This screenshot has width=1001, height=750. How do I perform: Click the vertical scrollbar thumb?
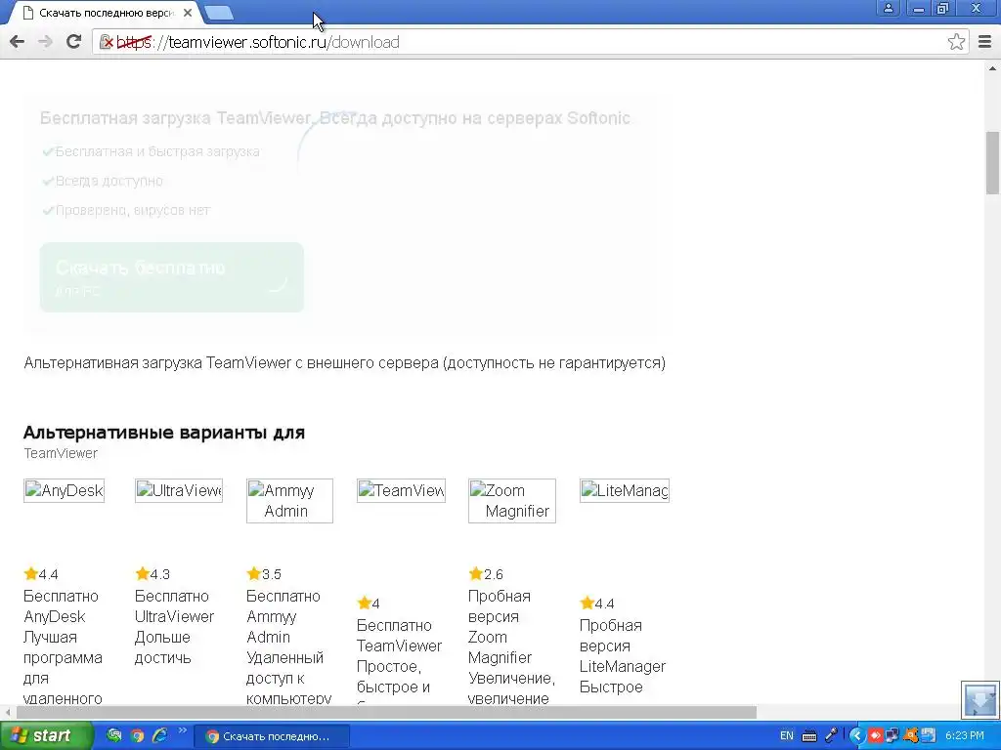992,163
